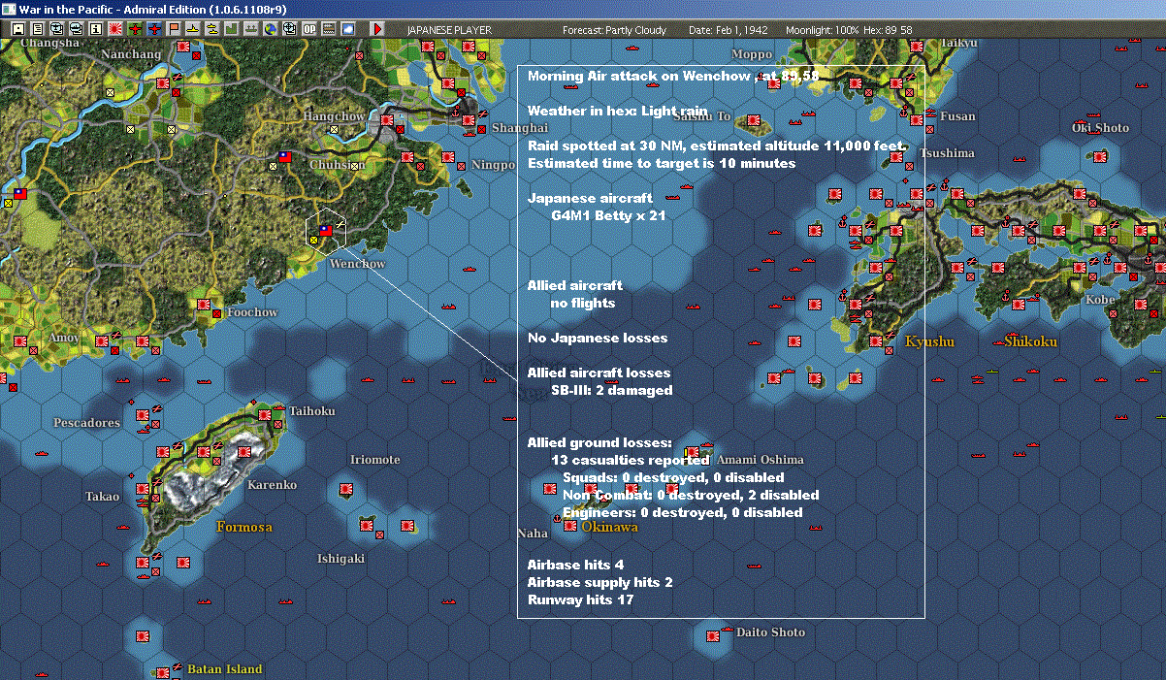The height and width of the screenshot is (680, 1166).
Task: Click the Fusan city label
Action: point(958,116)
